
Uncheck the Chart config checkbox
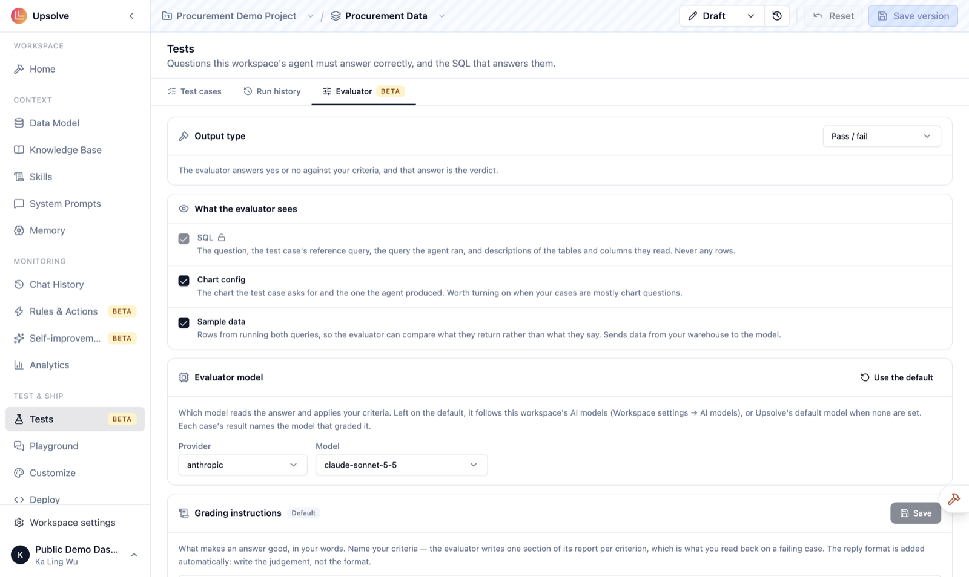184,281
